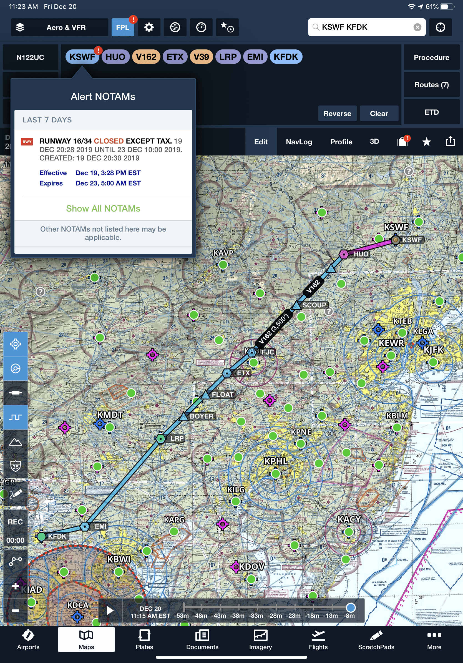Play the weather animation timeline
This screenshot has height=663, width=463.
tap(110, 611)
